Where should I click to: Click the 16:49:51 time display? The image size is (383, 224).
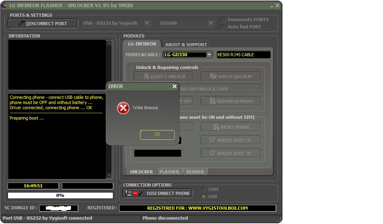[x=33, y=186]
